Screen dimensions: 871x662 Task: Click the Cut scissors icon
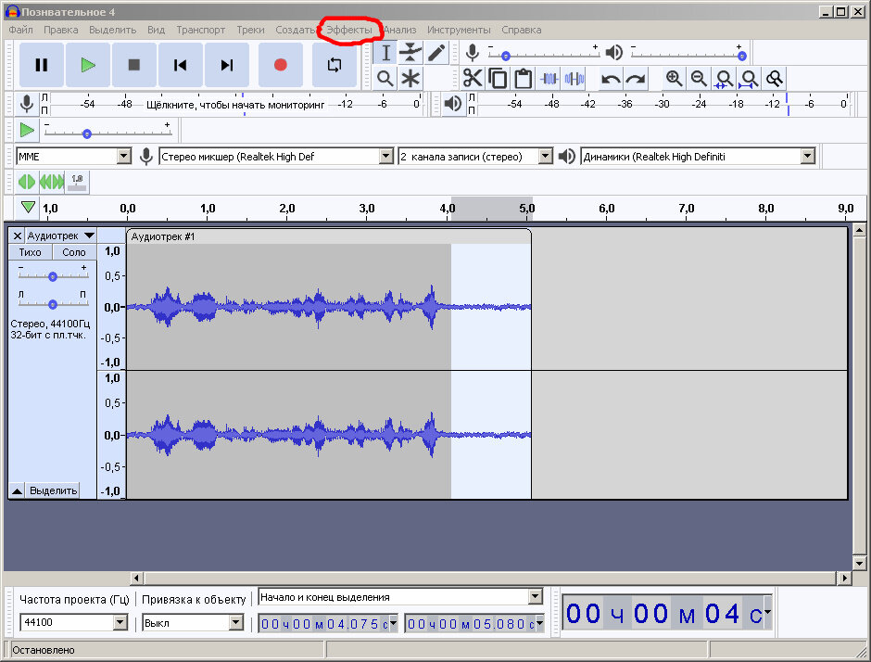coord(473,79)
